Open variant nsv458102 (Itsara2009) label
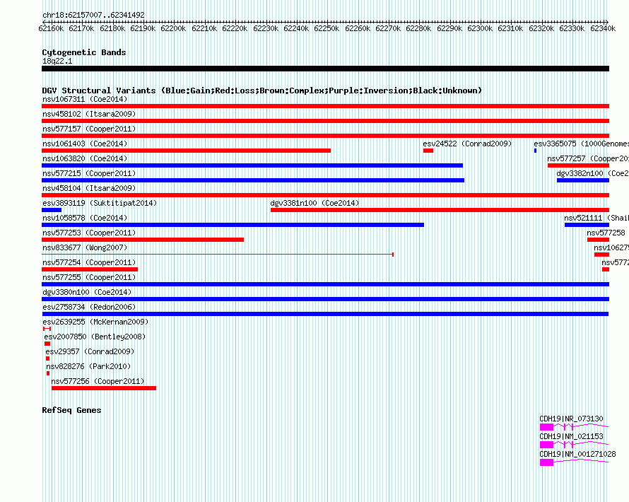629x502 pixels. [89, 114]
